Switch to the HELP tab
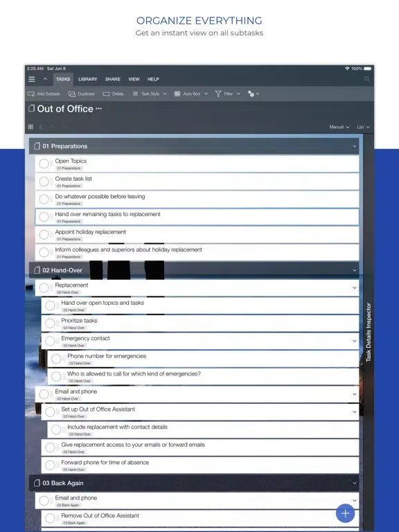399x532 pixels. 153,79
